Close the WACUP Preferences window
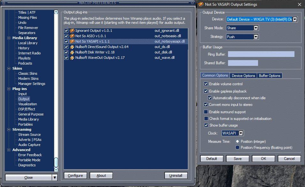305x187 pixels. (192, 3)
